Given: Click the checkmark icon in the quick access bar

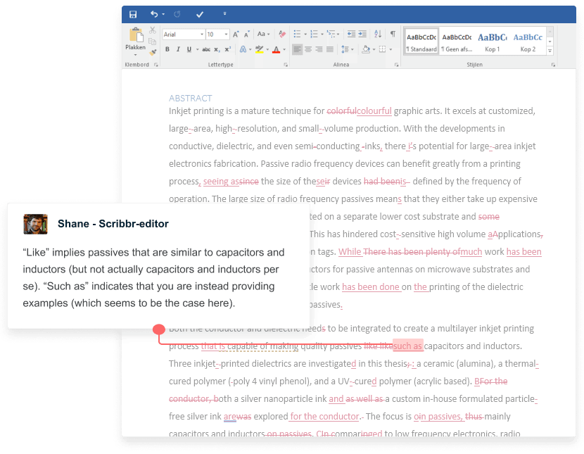Looking at the screenshot, I should point(200,15).
